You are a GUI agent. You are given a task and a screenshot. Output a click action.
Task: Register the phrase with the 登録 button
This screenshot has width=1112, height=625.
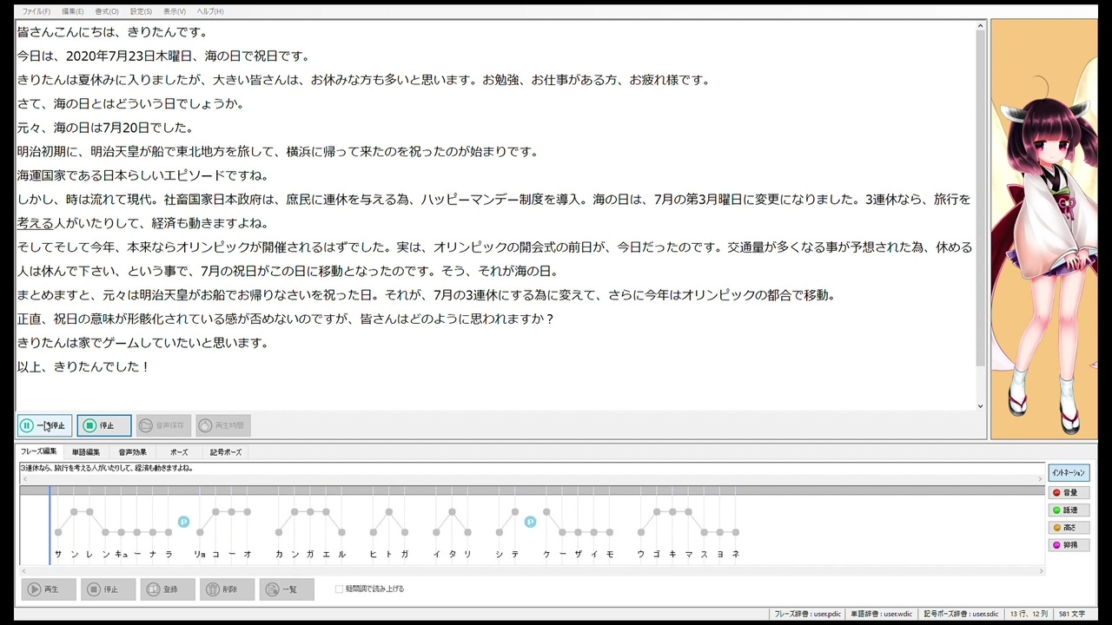pyautogui.click(x=168, y=589)
